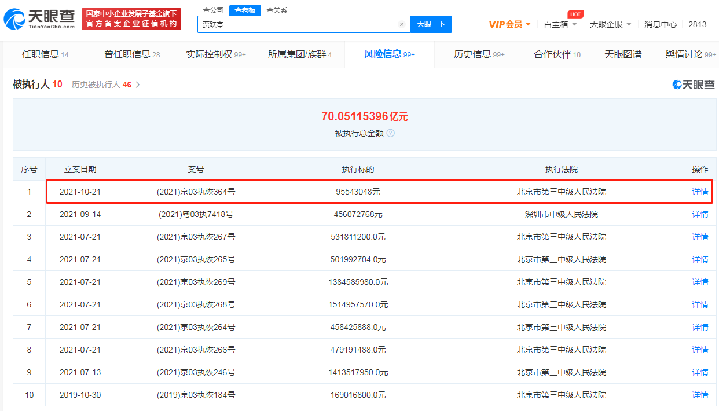The width and height of the screenshot is (719, 411).
Task: Expand the VIP会员 dropdown arrow
Action: pyautogui.click(x=528, y=24)
